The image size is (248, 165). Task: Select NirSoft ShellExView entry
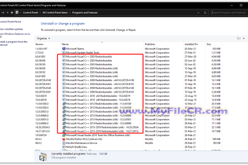pyautogui.click(x=76, y=147)
